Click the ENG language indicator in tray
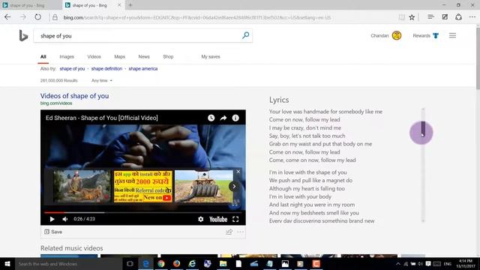480x270 pixels. [448, 264]
